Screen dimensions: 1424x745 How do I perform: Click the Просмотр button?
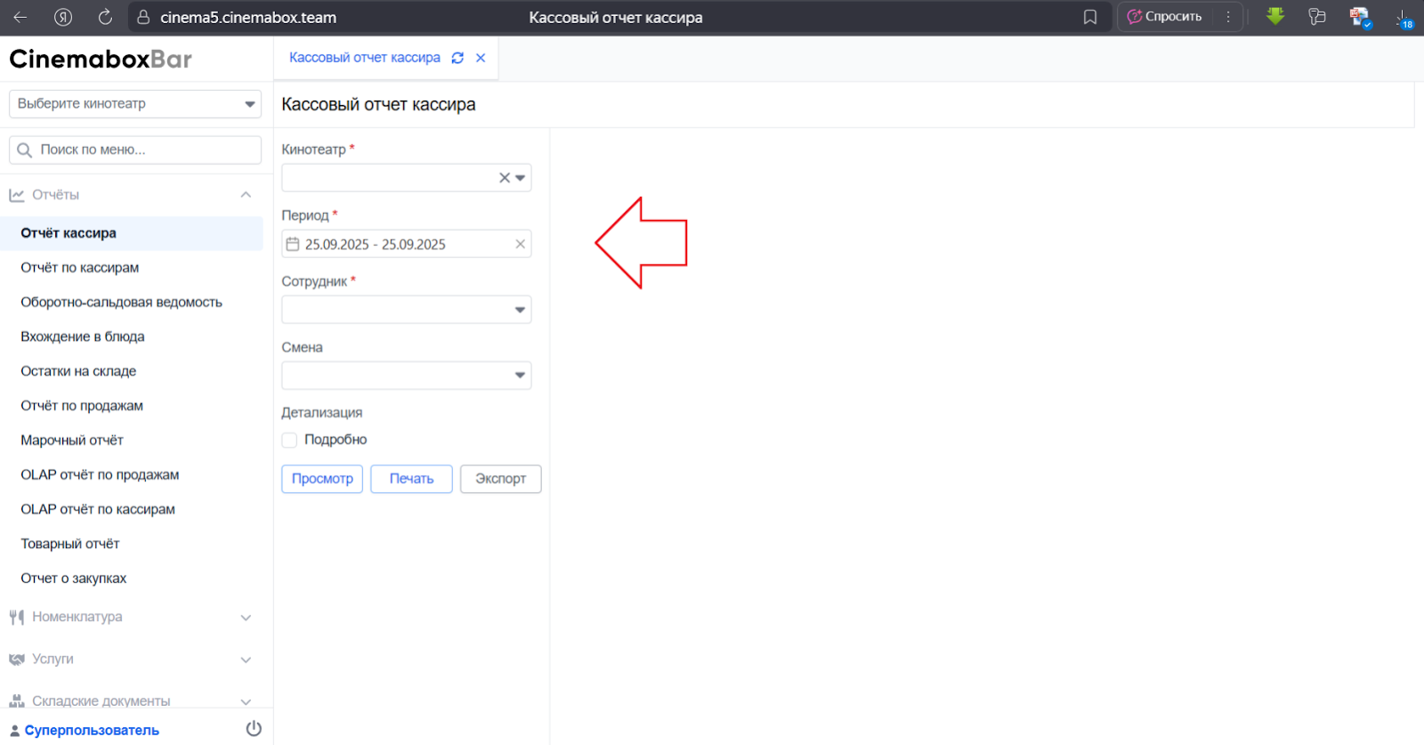322,479
